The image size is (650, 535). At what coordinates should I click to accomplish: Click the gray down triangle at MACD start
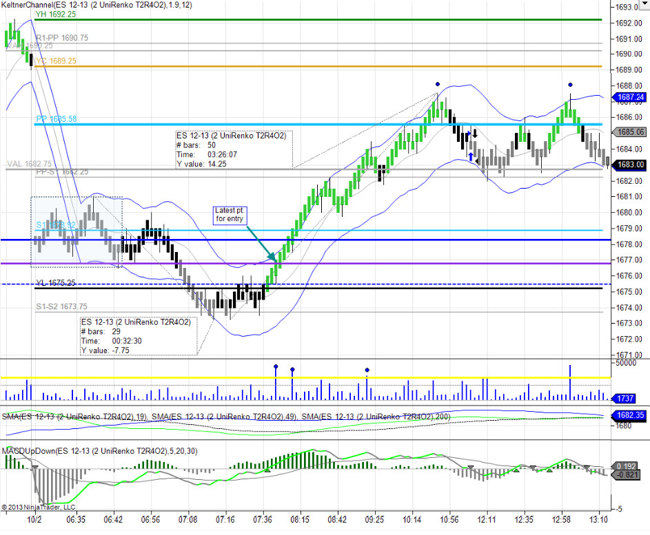pyautogui.click(x=35, y=467)
